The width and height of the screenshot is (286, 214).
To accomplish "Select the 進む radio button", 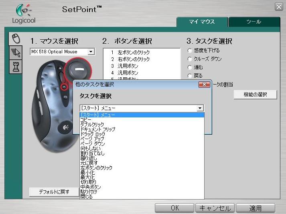I will pyautogui.click(x=190, y=67).
